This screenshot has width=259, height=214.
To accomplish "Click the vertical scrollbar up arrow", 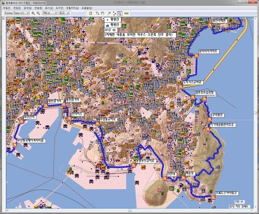I will point(255,19).
